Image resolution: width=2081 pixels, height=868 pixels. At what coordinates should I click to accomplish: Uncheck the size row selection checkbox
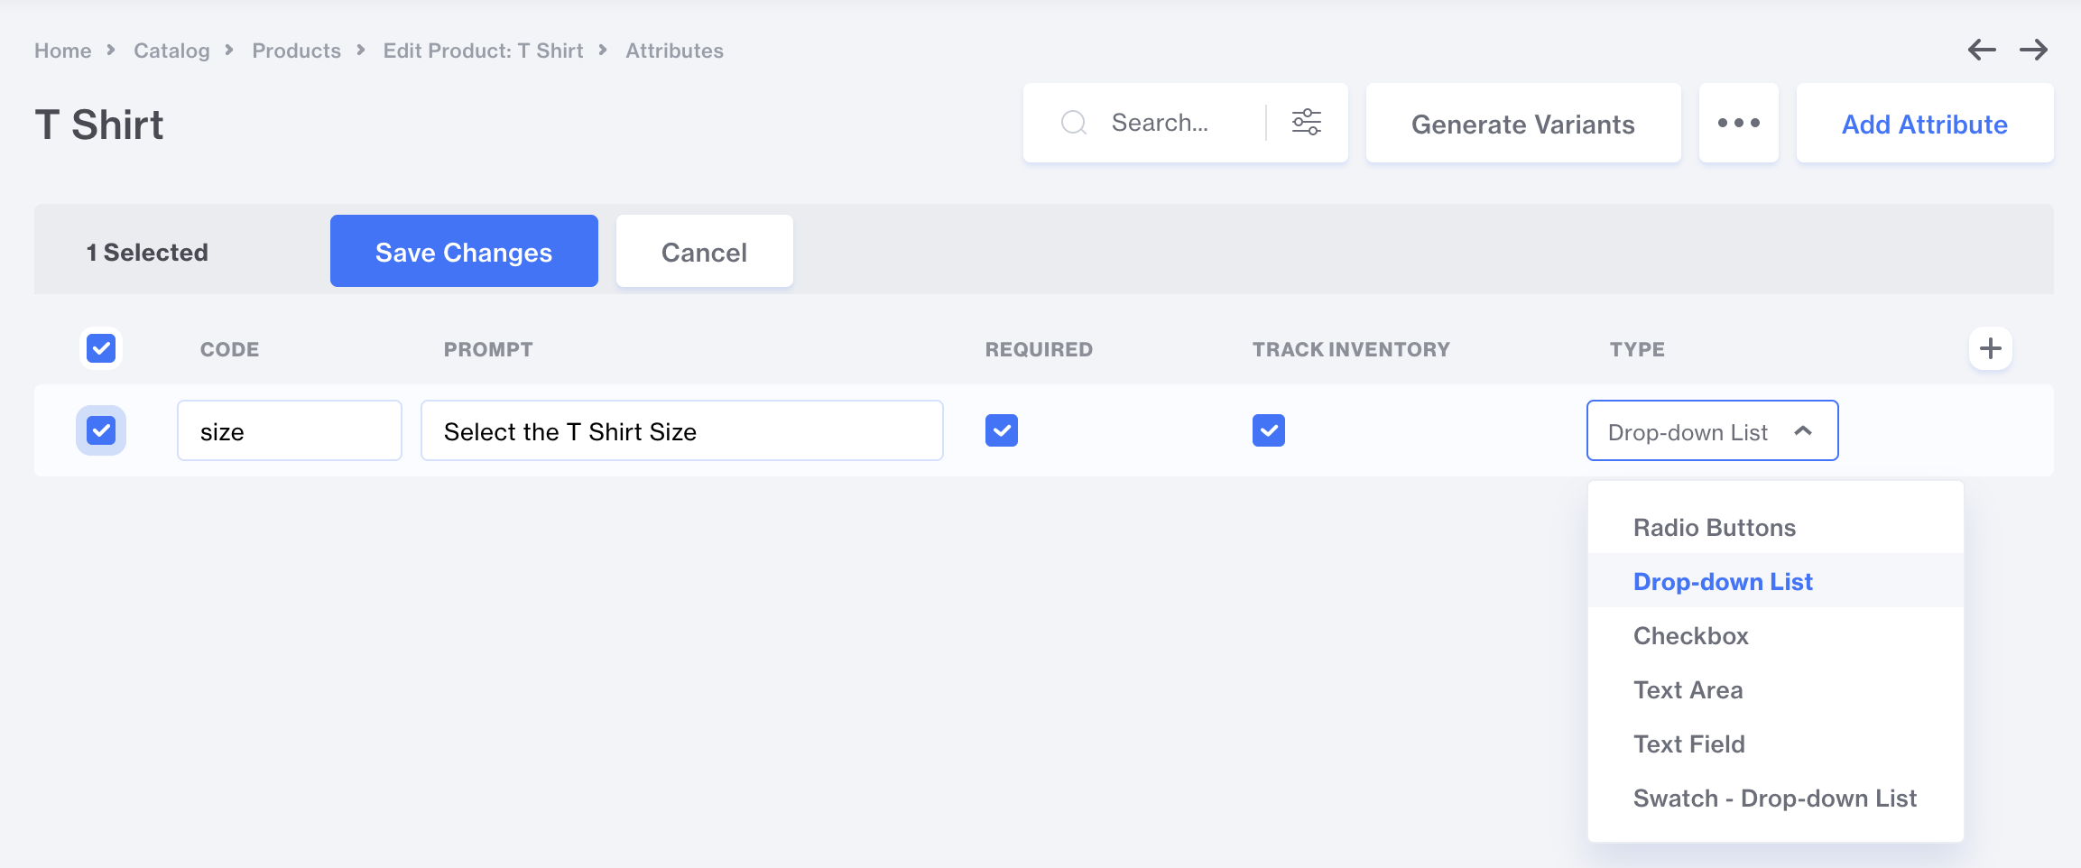(x=101, y=430)
